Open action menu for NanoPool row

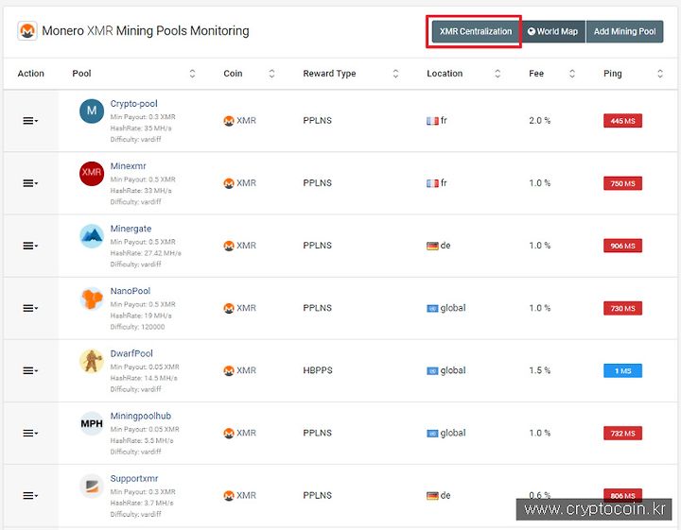(30, 308)
